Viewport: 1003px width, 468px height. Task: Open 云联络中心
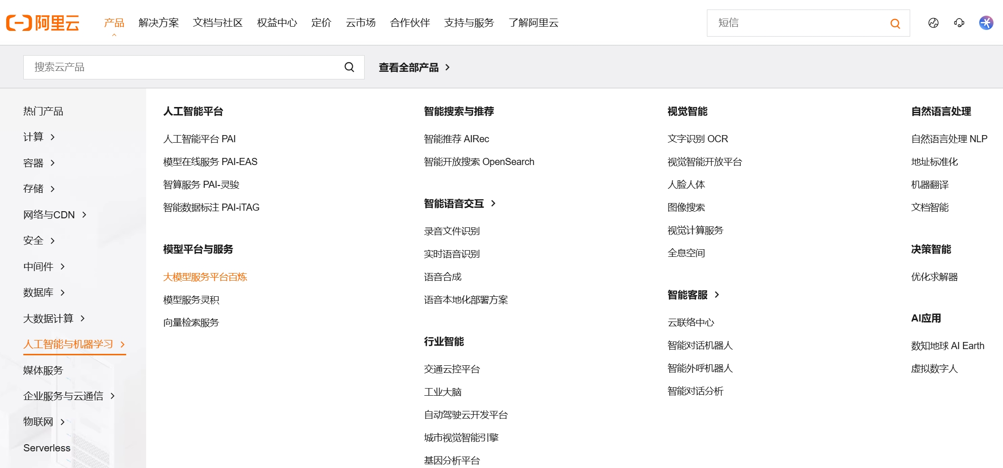(x=691, y=322)
